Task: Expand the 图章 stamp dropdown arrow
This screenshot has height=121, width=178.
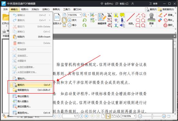Action: (x=151, y=26)
